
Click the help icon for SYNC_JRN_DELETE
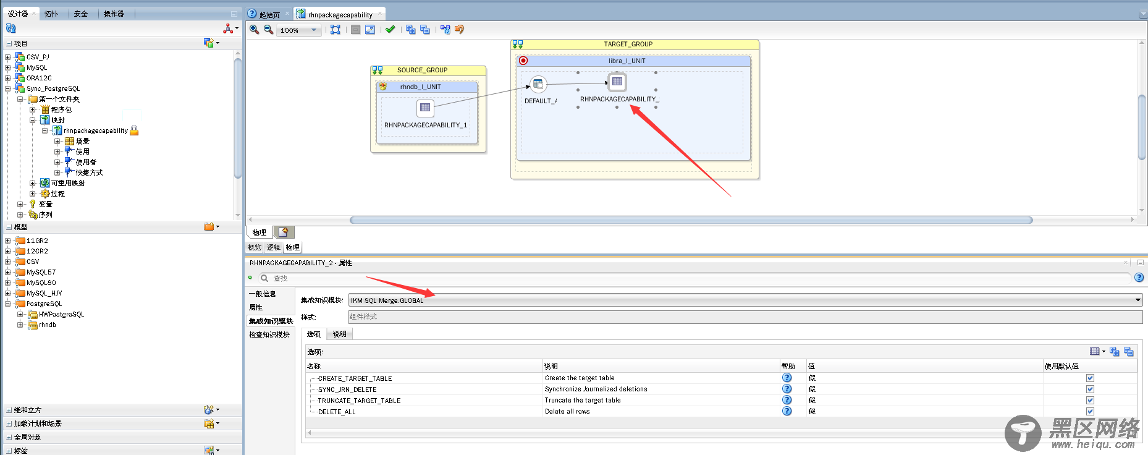pyautogui.click(x=787, y=389)
